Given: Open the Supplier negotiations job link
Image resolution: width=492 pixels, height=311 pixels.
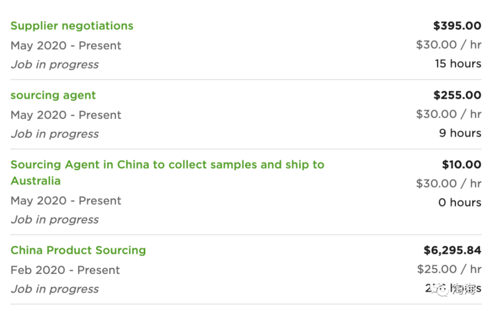Looking at the screenshot, I should (72, 26).
